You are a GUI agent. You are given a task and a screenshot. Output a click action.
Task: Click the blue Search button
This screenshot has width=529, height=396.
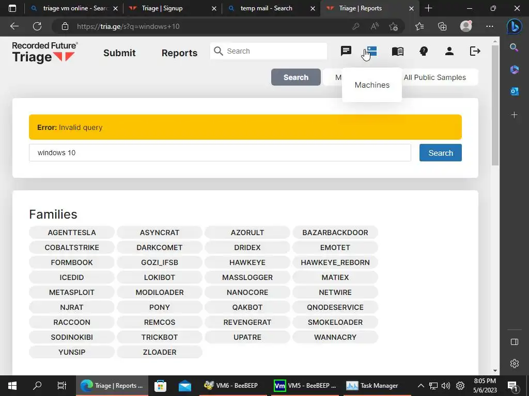(440, 153)
